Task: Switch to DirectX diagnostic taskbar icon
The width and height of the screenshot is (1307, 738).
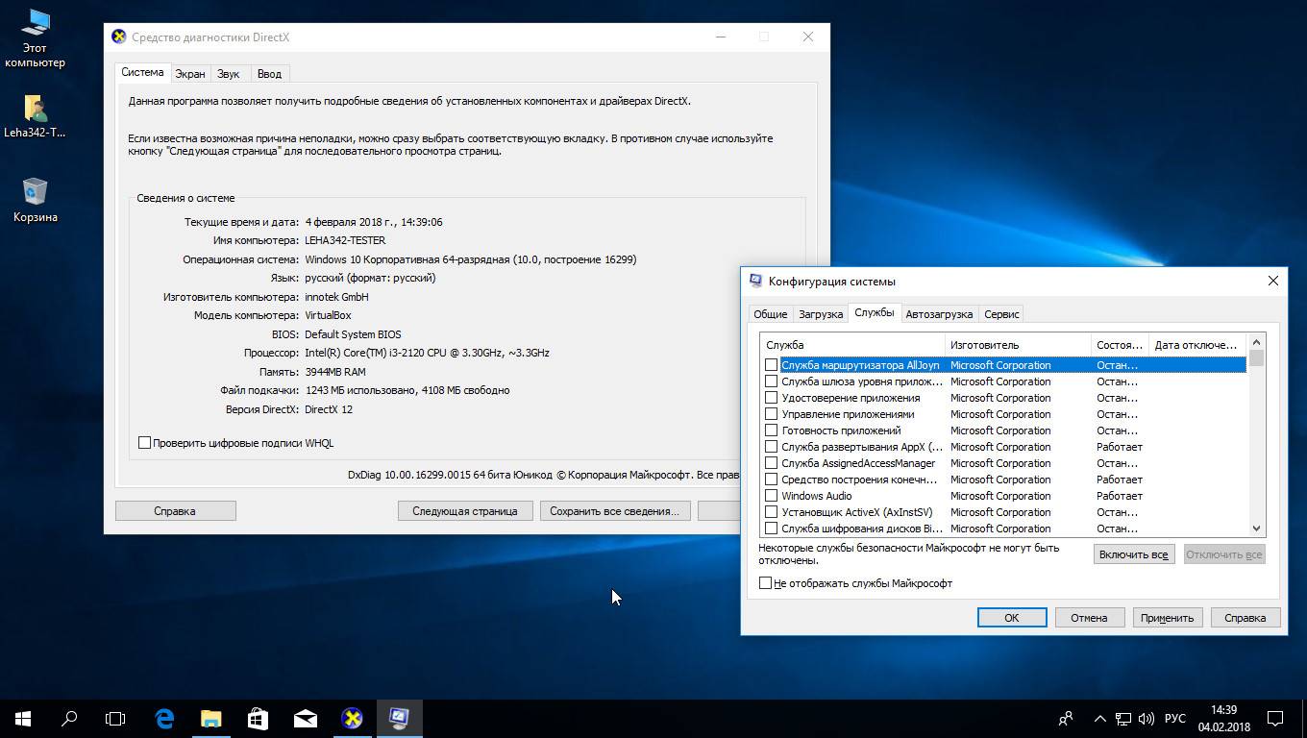Action: point(353,718)
